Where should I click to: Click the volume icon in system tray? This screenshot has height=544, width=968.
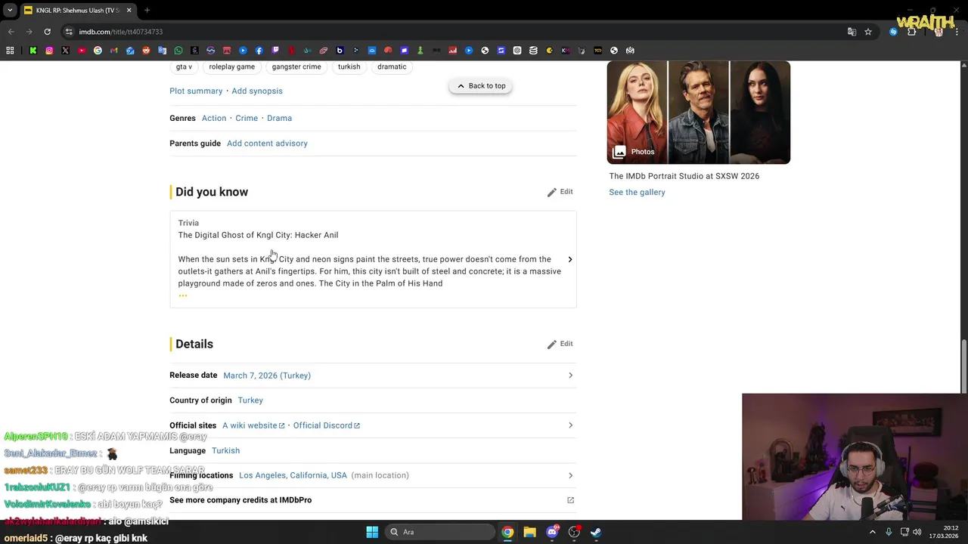coord(917,532)
